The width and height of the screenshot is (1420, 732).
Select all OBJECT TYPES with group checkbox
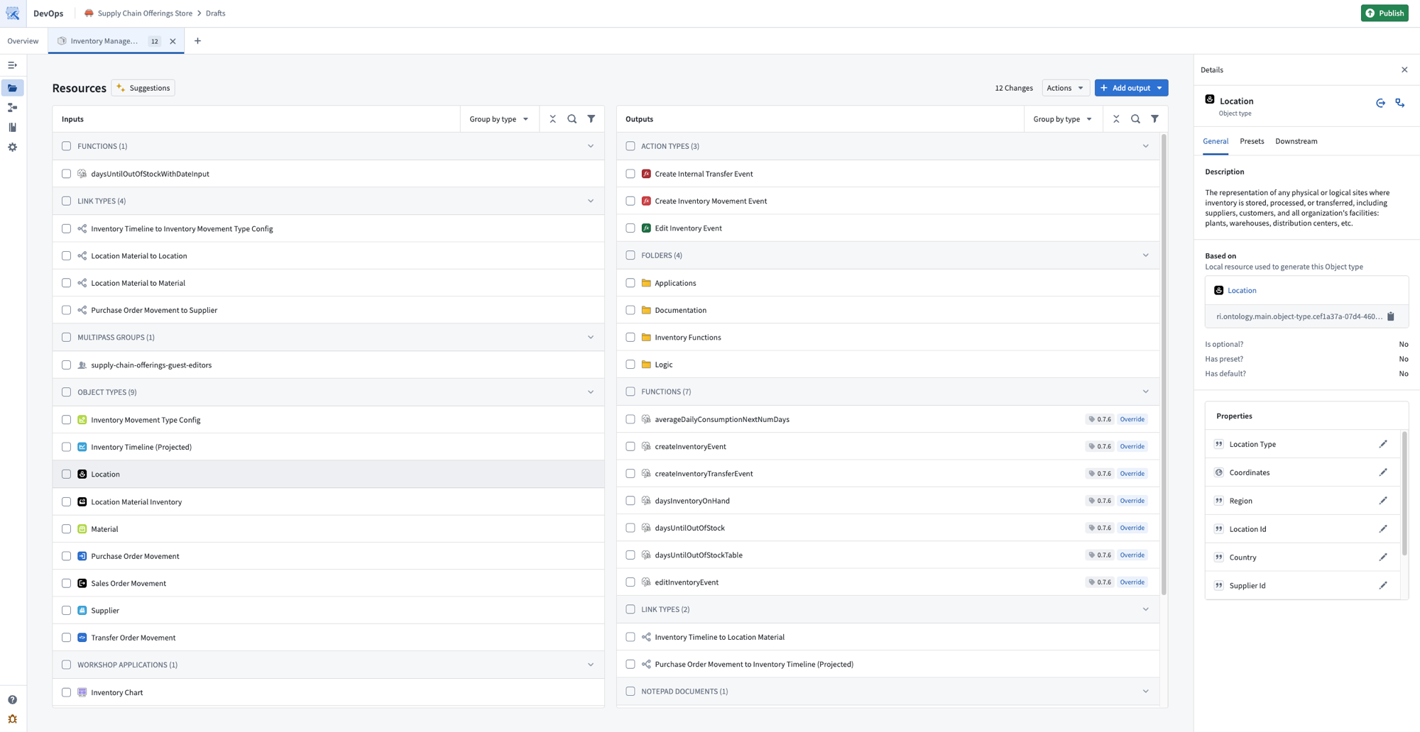point(67,392)
